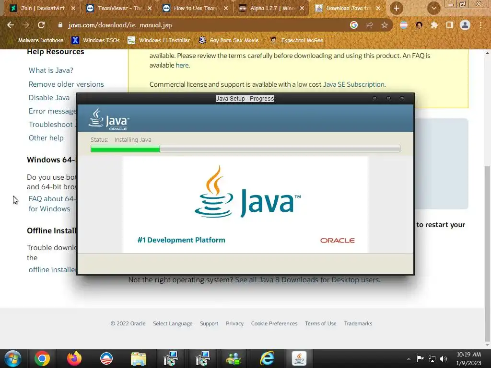Open Internet Explorer from taskbar
The height and width of the screenshot is (368, 491).
[x=267, y=358]
